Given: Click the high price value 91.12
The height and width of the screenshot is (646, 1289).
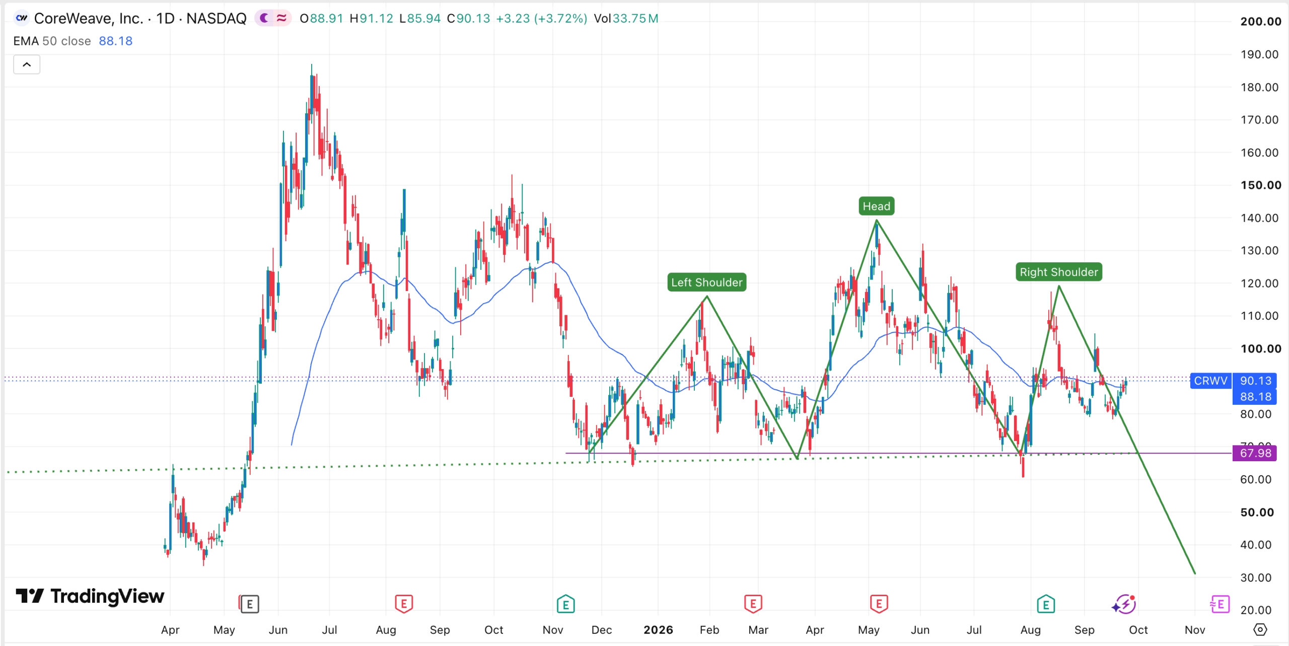Looking at the screenshot, I should click(x=376, y=19).
